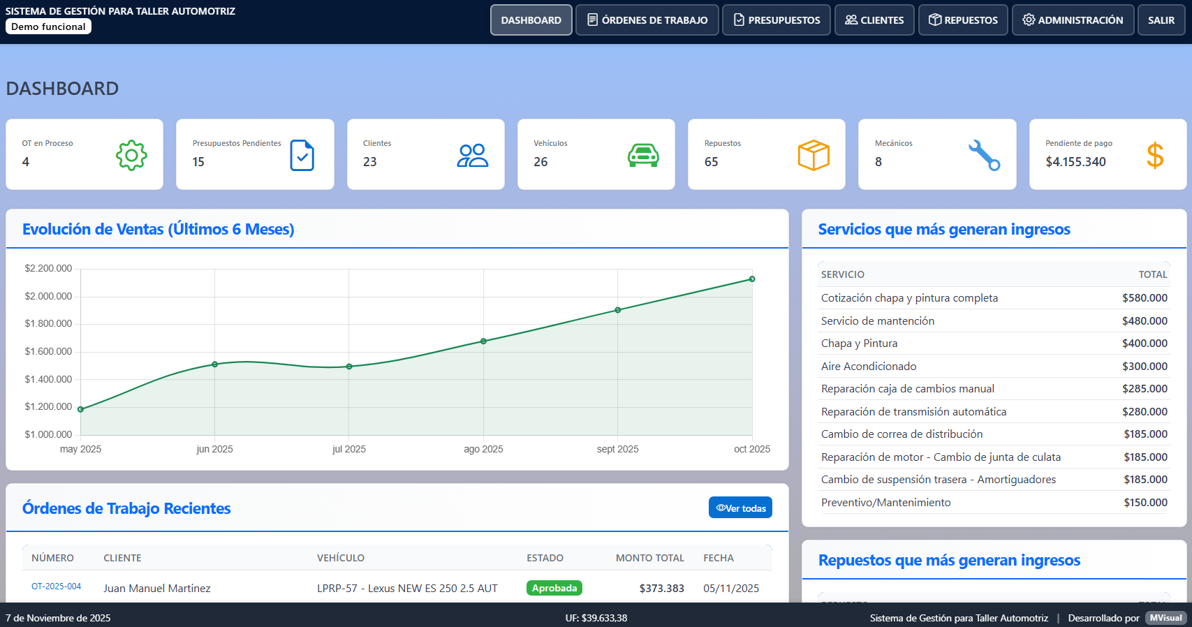This screenshot has height=627, width=1192.
Task: Click client name Juan Manuel Martinez
Action: 157,588
